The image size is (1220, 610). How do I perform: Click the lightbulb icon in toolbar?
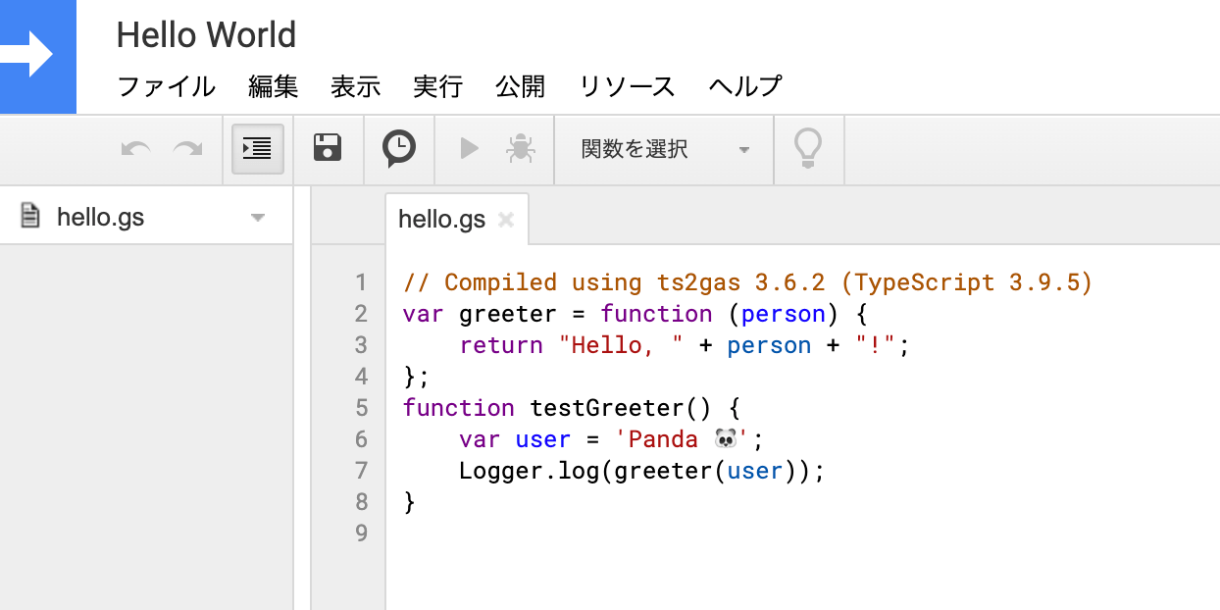pos(807,149)
